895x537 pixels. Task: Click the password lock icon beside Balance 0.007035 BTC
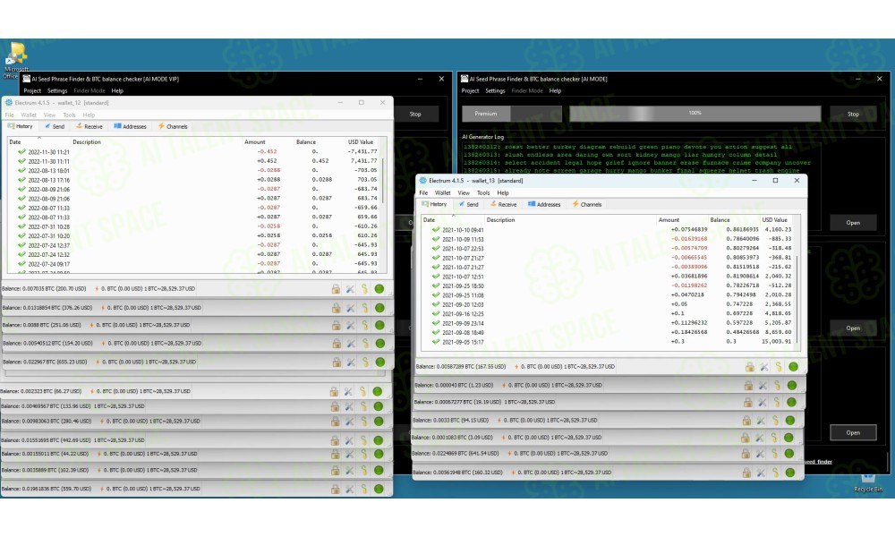point(336,289)
